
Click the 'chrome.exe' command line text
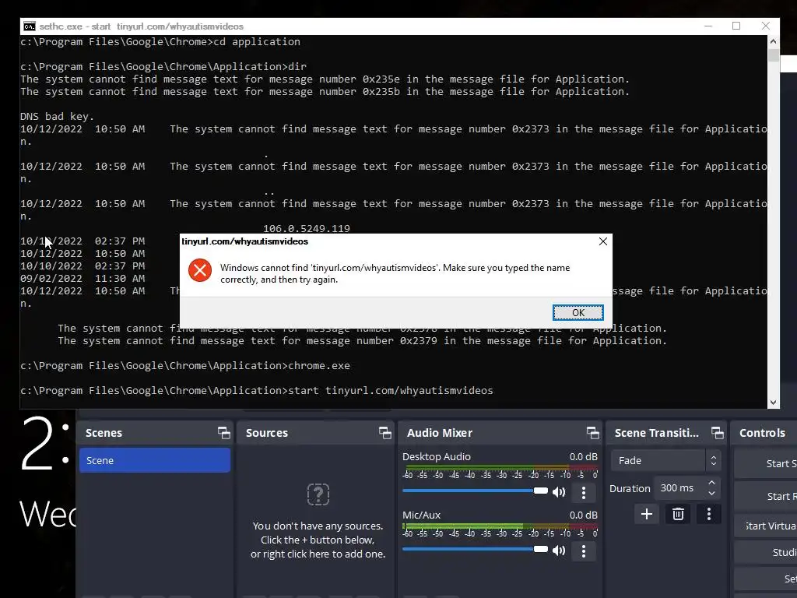click(x=318, y=366)
